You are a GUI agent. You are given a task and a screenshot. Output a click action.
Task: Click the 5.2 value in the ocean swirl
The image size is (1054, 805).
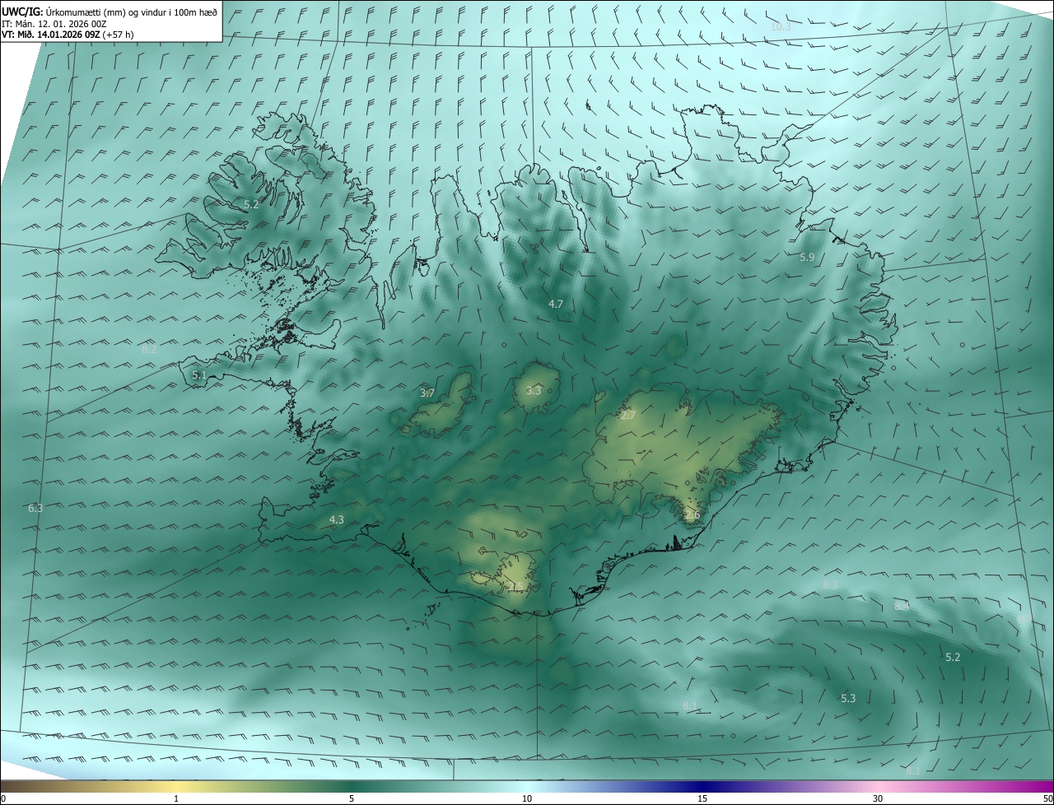(x=953, y=657)
